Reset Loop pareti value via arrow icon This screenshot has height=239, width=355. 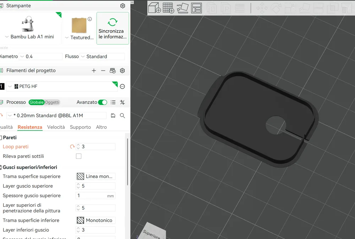point(72,146)
